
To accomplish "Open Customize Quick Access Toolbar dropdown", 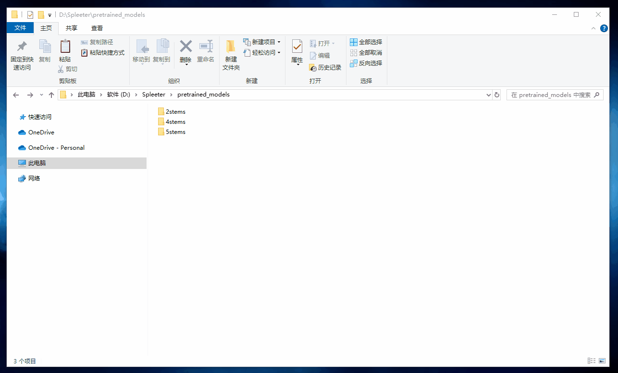I will [x=49, y=15].
